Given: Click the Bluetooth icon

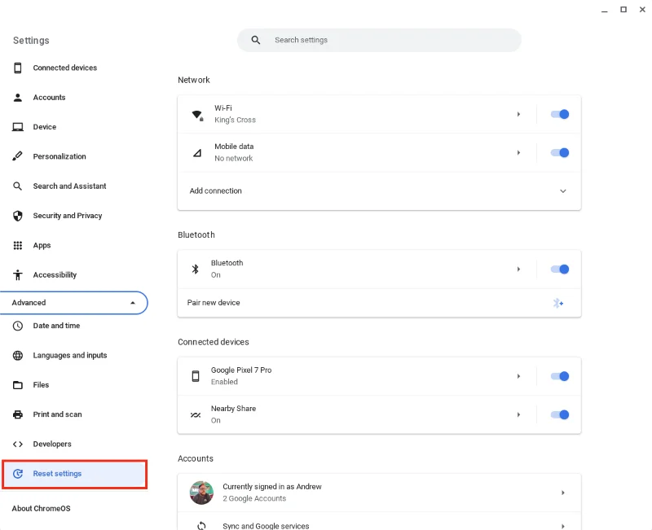Looking at the screenshot, I should 195,268.
